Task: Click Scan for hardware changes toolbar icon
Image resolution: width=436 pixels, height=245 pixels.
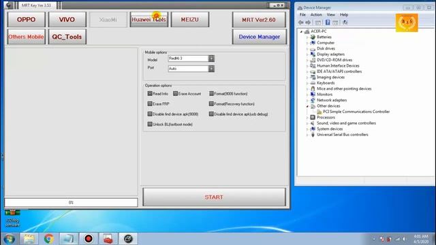Action: 345,22
